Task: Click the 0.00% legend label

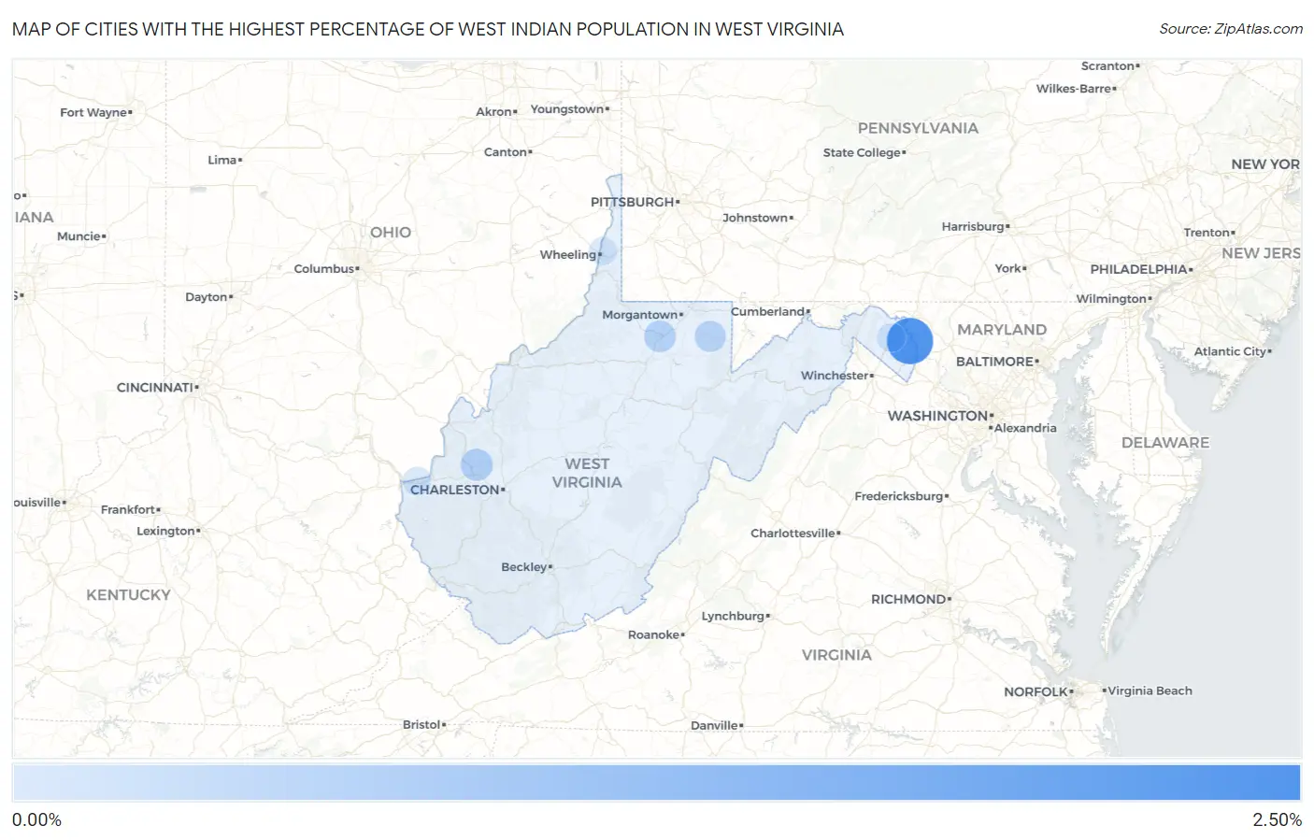Action: click(36, 819)
